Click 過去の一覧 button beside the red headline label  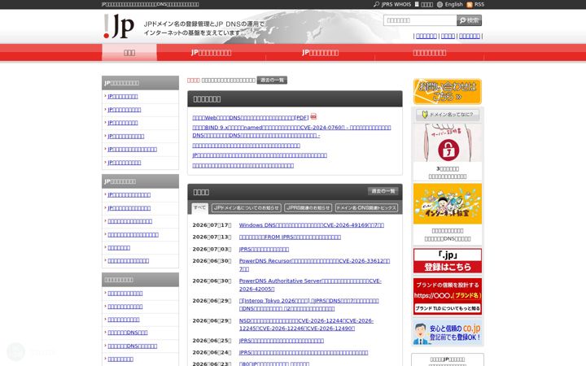[272, 80]
